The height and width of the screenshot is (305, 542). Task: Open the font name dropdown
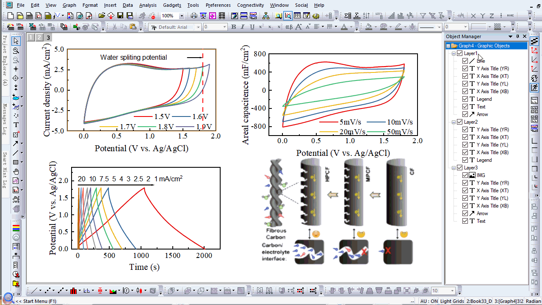point(197,27)
